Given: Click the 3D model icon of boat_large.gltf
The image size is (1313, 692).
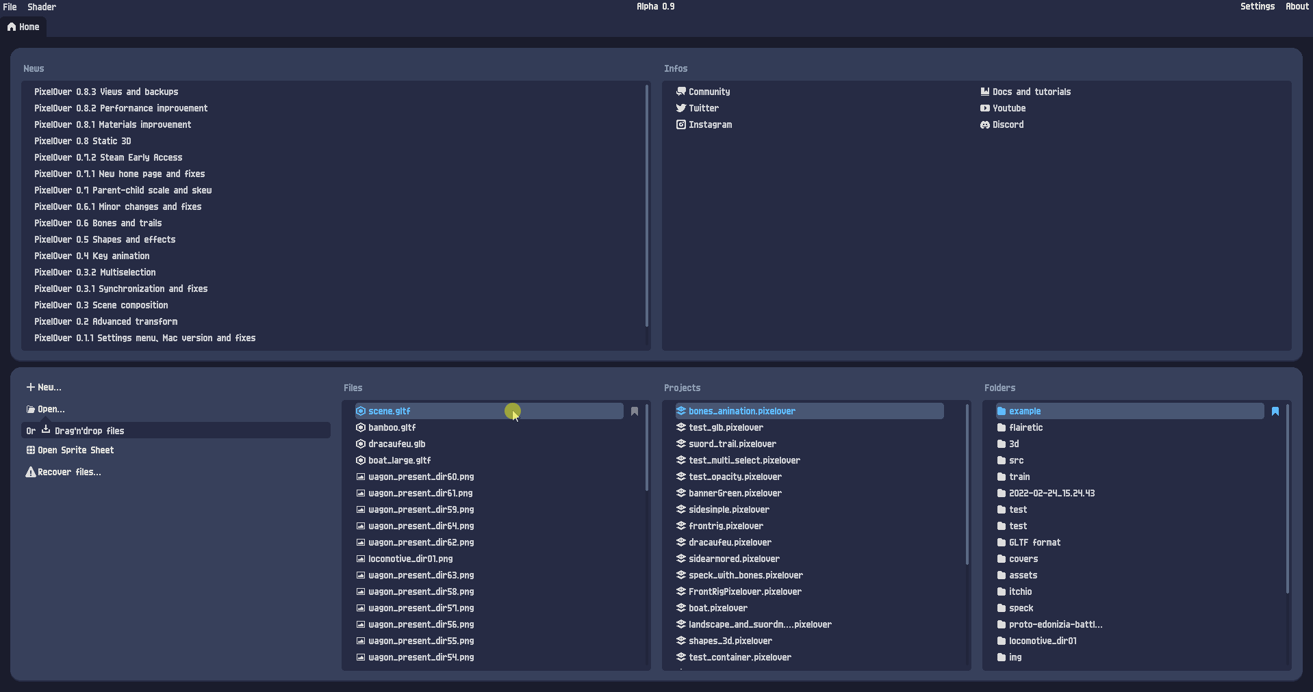Looking at the screenshot, I should [x=361, y=460].
